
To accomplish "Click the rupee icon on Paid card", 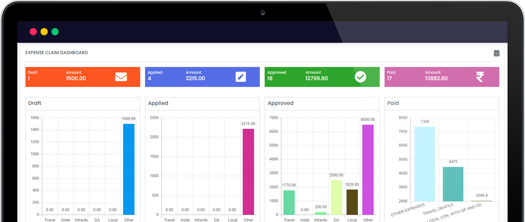I will (x=479, y=77).
